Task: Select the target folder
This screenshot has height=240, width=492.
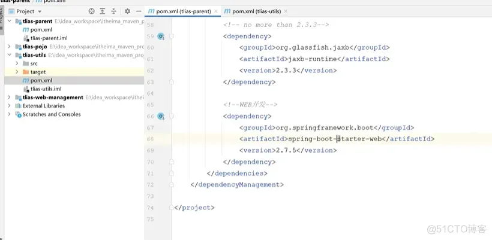Action: point(34,72)
